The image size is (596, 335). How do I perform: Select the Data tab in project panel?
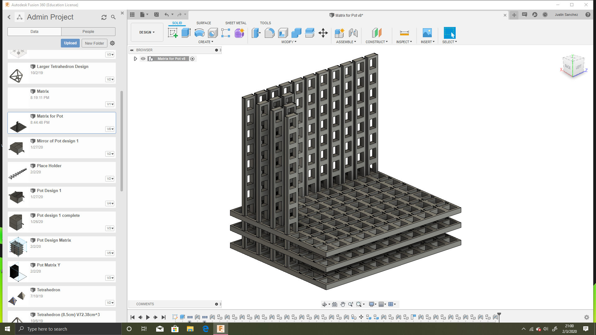pyautogui.click(x=34, y=32)
